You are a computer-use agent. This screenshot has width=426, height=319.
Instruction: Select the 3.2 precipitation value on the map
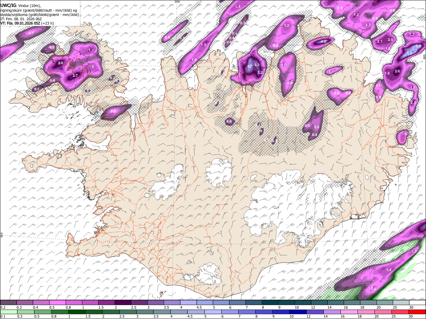(x=260, y=72)
